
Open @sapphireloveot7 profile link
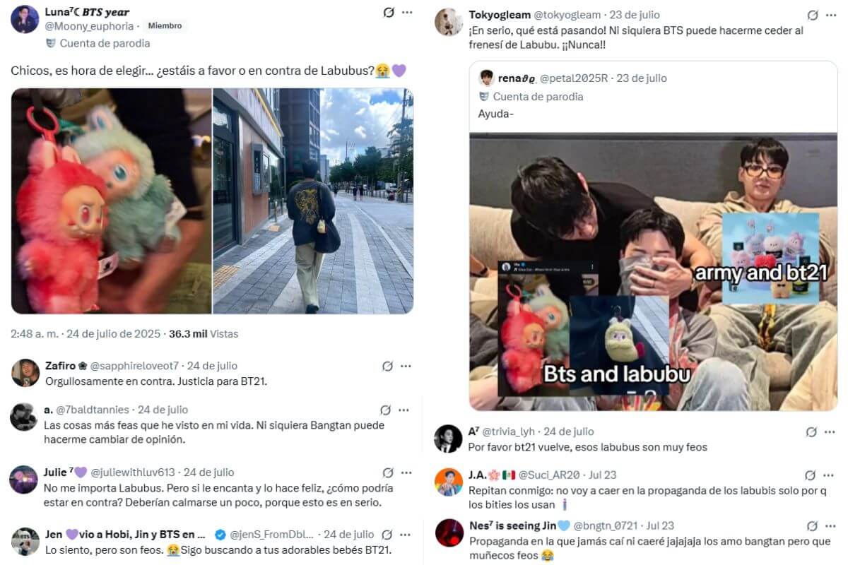click(x=136, y=366)
